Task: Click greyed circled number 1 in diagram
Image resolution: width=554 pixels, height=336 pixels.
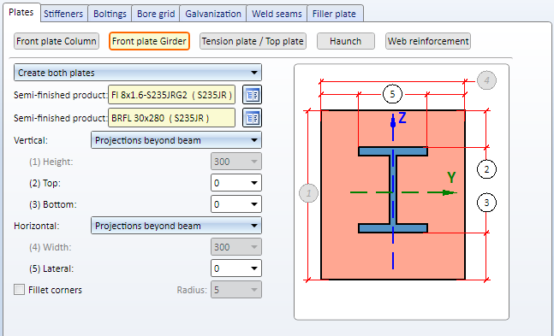Action: [308, 193]
